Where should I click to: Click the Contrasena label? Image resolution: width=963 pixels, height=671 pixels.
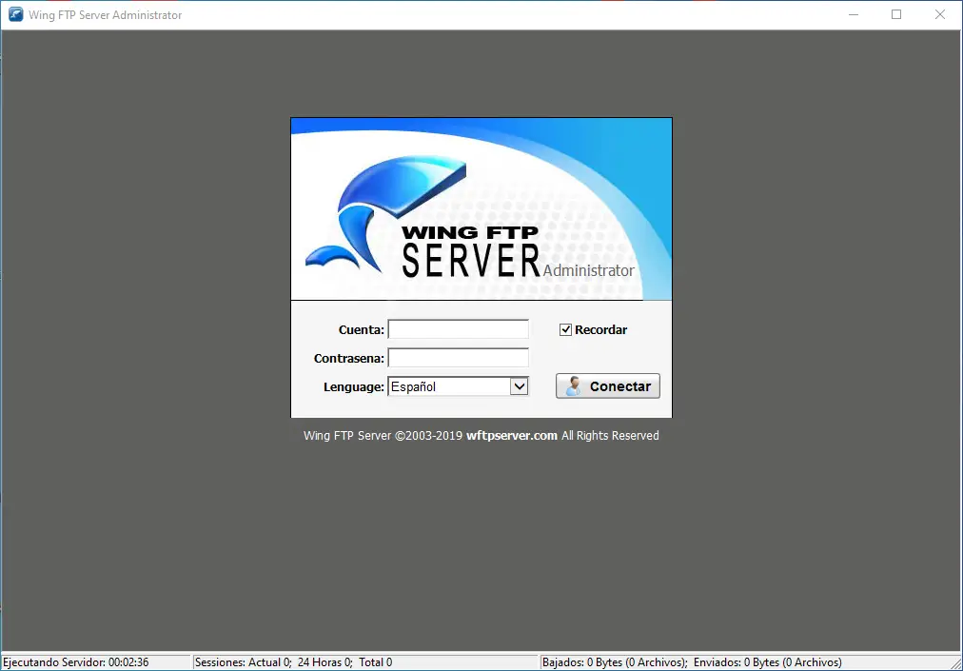pos(349,358)
